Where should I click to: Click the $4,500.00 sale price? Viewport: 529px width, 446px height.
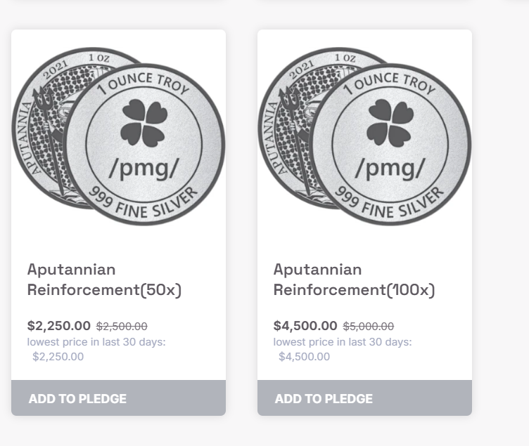(x=305, y=326)
